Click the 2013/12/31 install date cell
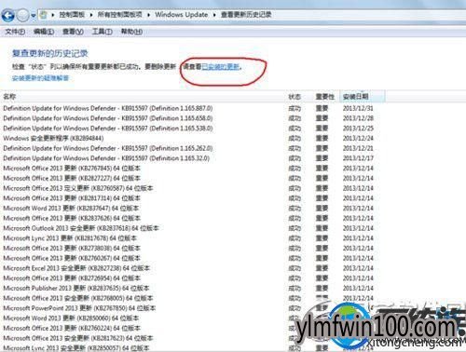Image resolution: width=466 pixels, height=352 pixels. click(358, 108)
